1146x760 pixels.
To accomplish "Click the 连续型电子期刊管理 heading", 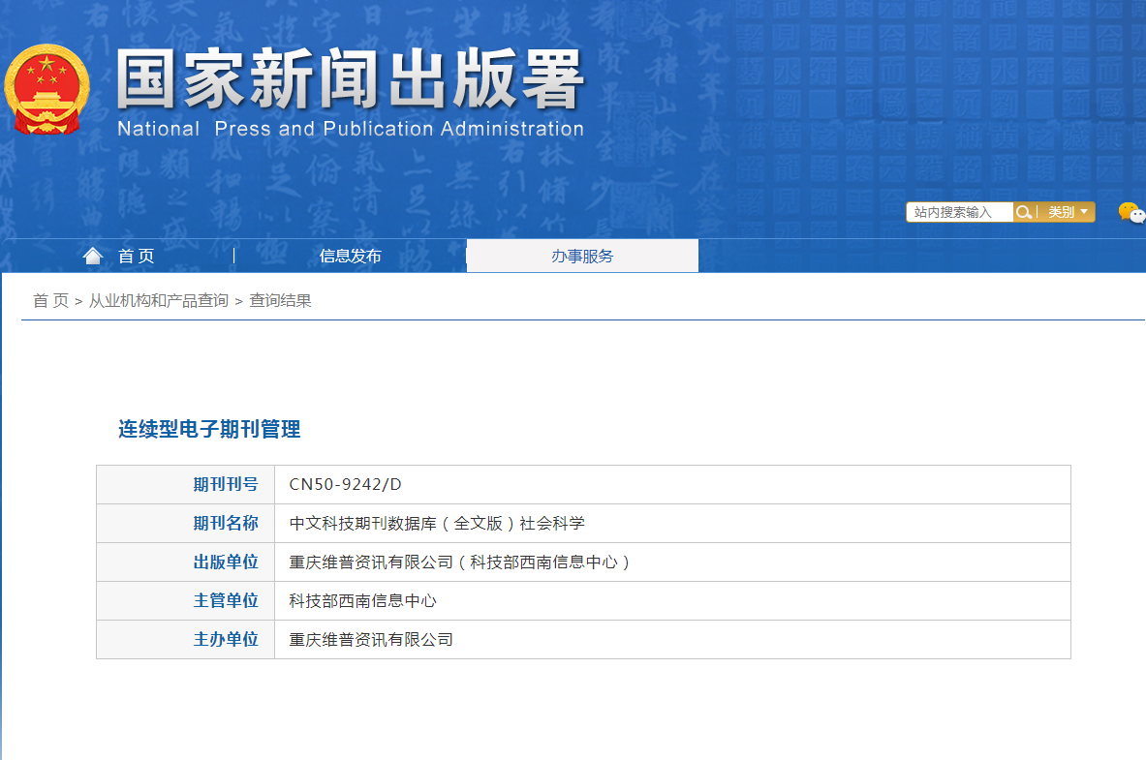I will pos(209,429).
